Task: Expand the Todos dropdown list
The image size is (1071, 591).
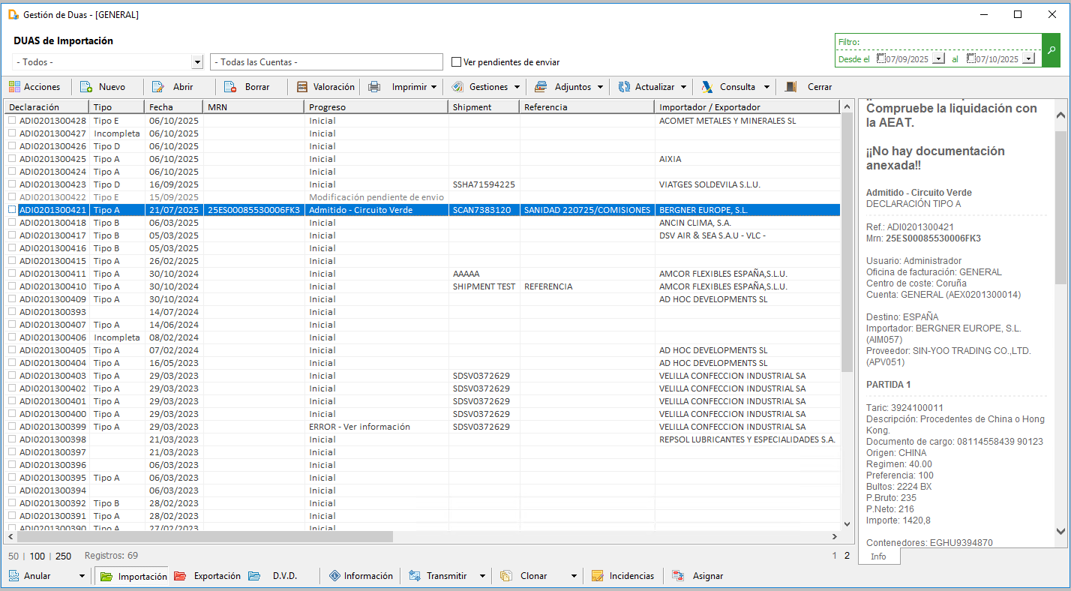Action: pyautogui.click(x=197, y=62)
